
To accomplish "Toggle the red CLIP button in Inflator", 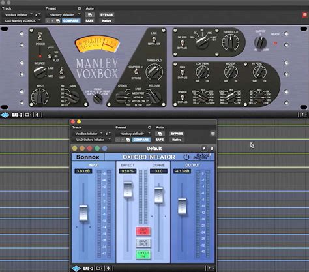I will pos(143,231).
